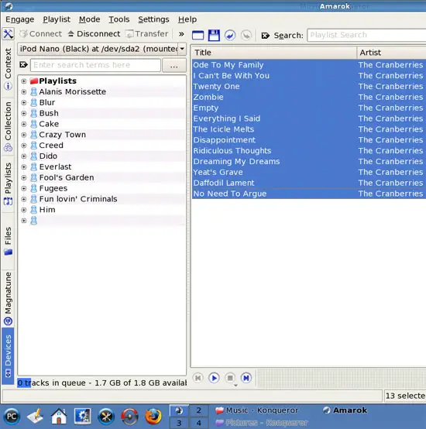Sort by the Artist column header
Image resolution: width=426 pixels, height=429 pixels.
click(x=391, y=53)
